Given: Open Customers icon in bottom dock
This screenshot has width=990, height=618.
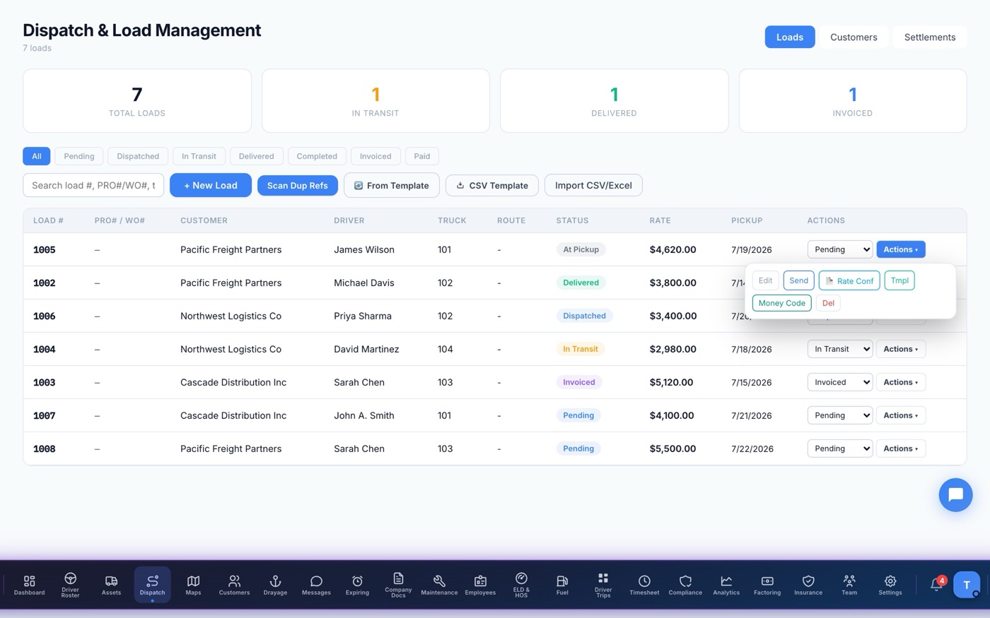Looking at the screenshot, I should pyautogui.click(x=234, y=585).
